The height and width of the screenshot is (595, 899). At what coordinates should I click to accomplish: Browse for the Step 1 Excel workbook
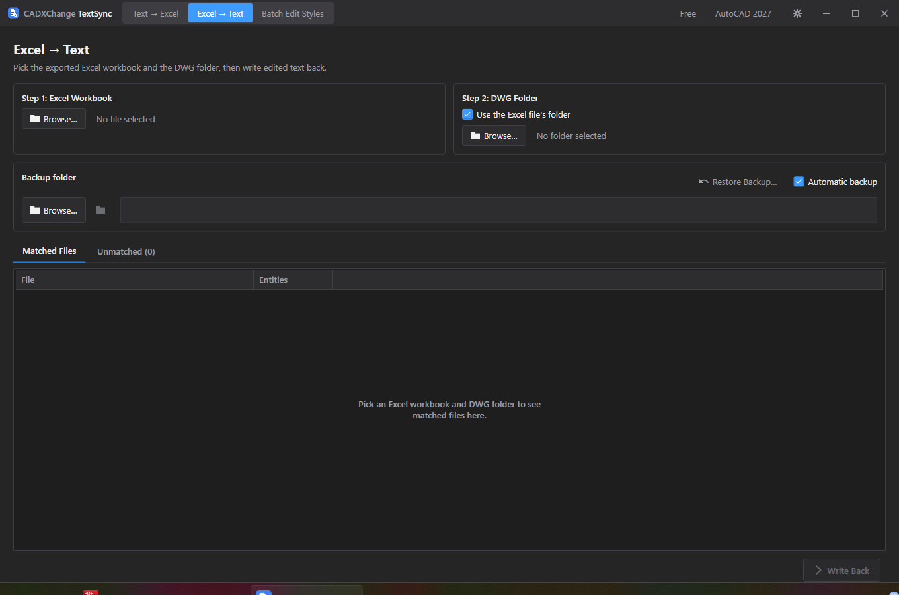(54, 119)
